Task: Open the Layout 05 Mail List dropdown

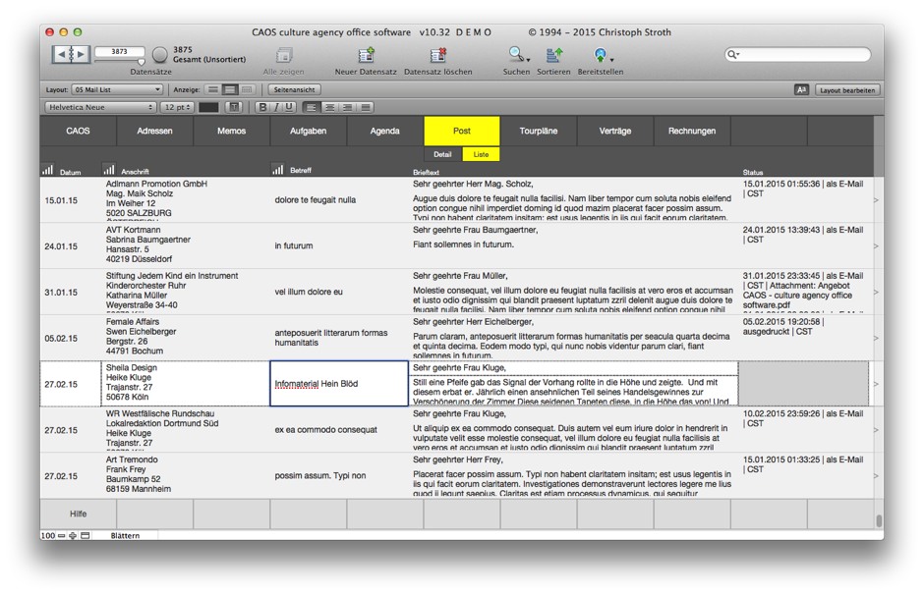Action: coord(117,90)
